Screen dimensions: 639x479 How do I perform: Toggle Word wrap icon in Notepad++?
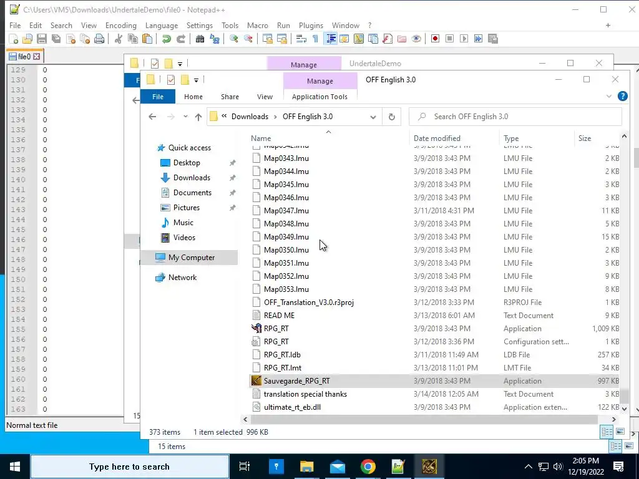[x=301, y=39]
